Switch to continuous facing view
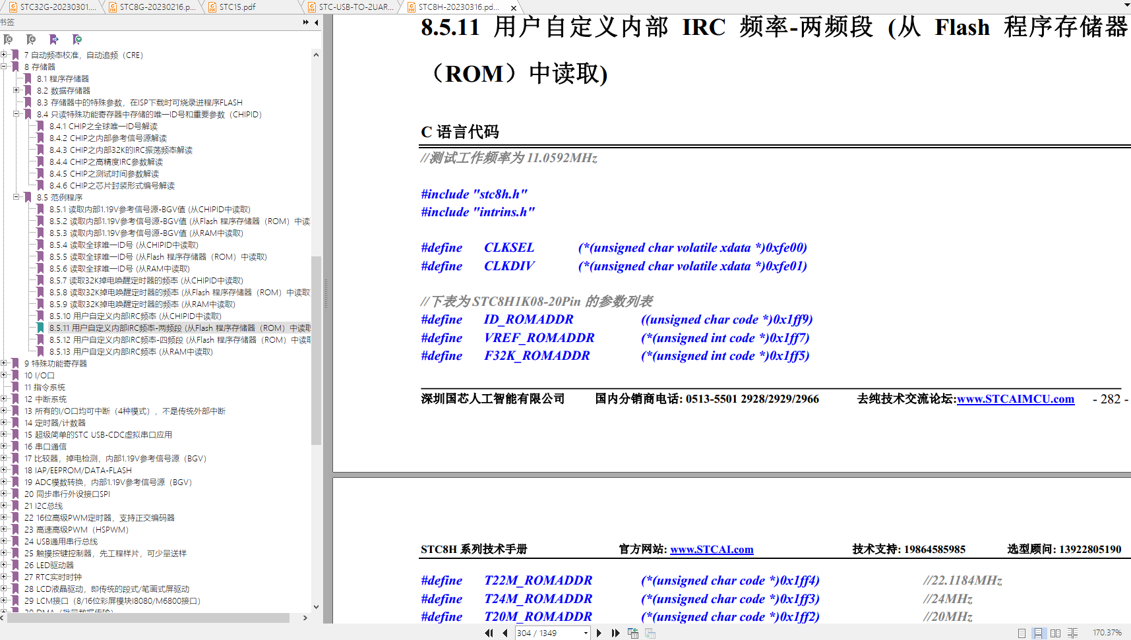Screen dimensions: 1131x640 coord(1072,633)
